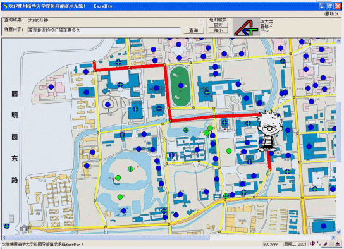The image size is (344, 249).
Task: Click the crosshair marker on the pond island
Action: [130, 169]
